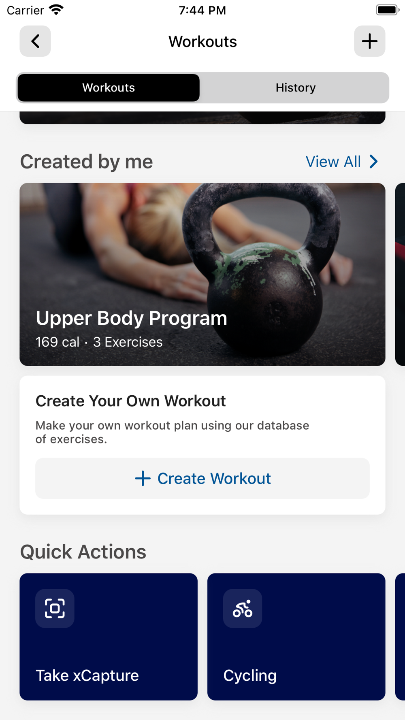Tap the back arrow button
Screen dimensions: 405x720
35,41
